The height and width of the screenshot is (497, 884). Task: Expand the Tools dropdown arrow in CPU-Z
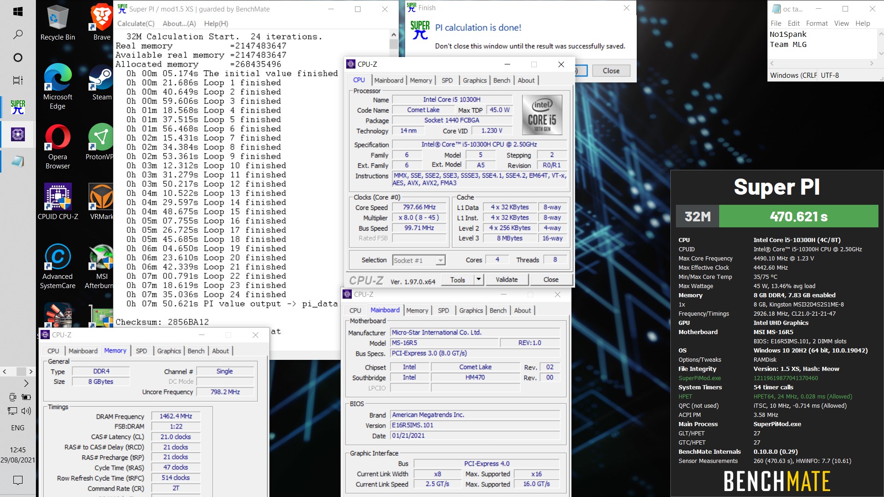click(x=478, y=279)
